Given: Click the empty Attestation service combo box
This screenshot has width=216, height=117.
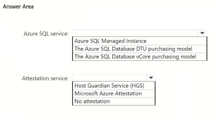Looking at the screenshot, I should (x=110, y=78).
